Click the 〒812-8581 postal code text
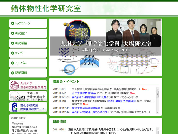The width and height of the screenshot is (178, 134). point(18,124)
